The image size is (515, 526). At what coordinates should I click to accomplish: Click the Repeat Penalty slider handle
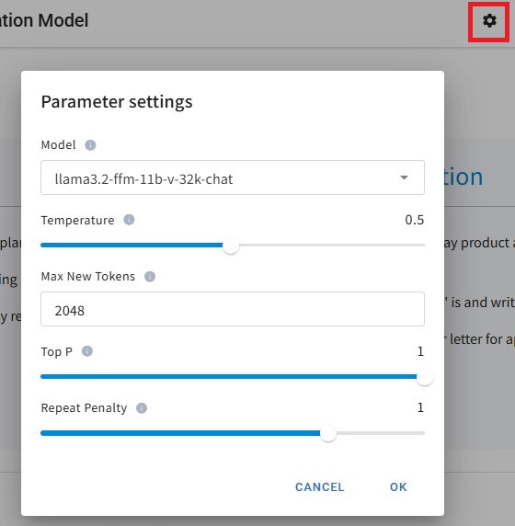click(x=328, y=433)
